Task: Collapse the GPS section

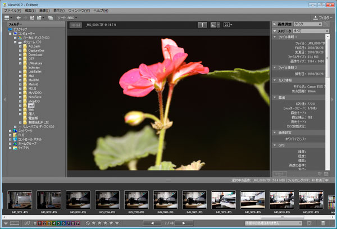Action: [275, 145]
